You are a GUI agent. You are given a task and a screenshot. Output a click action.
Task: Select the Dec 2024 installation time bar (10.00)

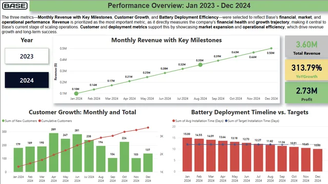tap(318, 160)
